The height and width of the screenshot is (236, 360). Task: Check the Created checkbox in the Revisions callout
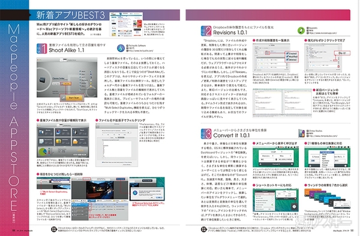click(287, 53)
